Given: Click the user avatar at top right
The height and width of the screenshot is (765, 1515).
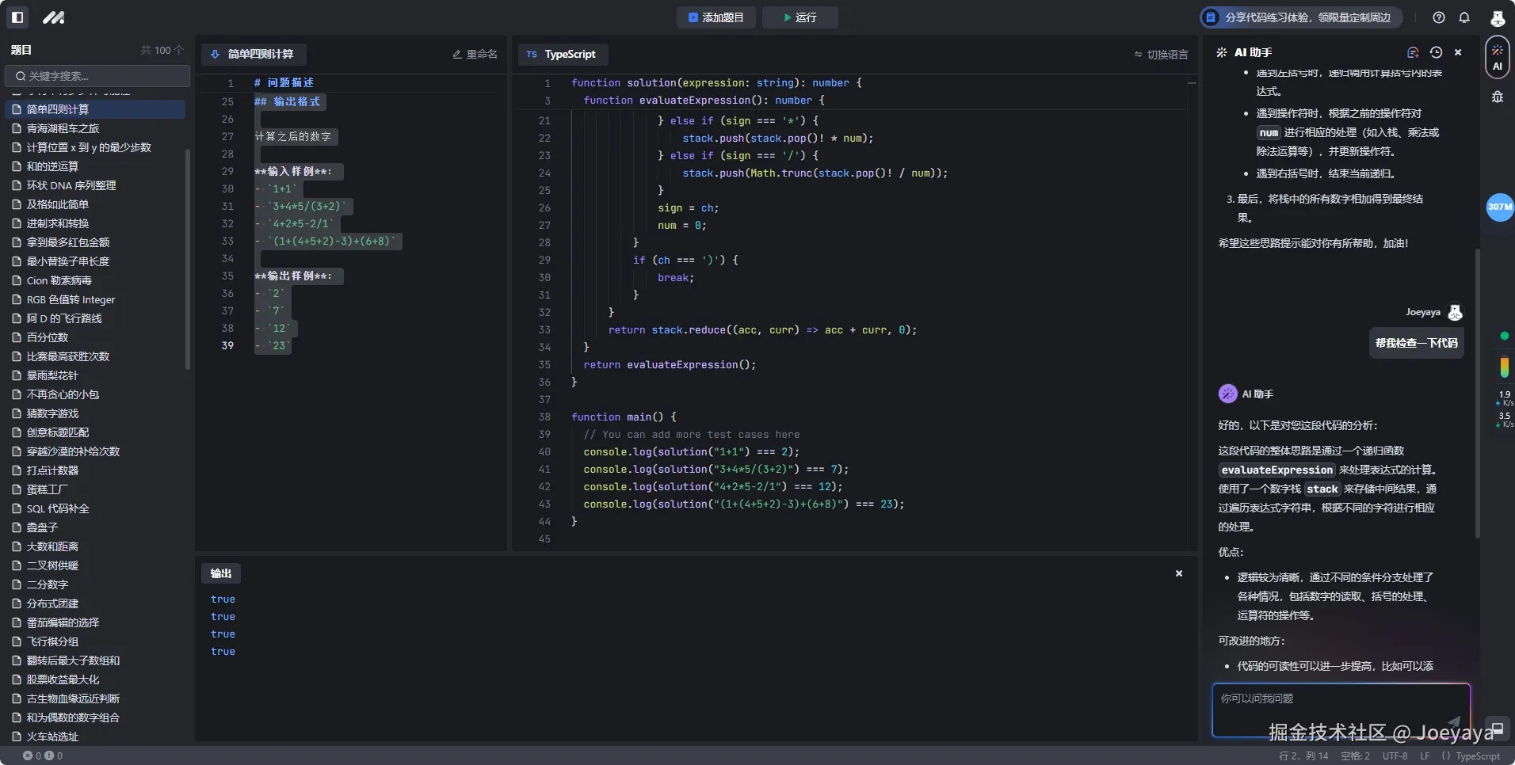Looking at the screenshot, I should coord(1497,17).
